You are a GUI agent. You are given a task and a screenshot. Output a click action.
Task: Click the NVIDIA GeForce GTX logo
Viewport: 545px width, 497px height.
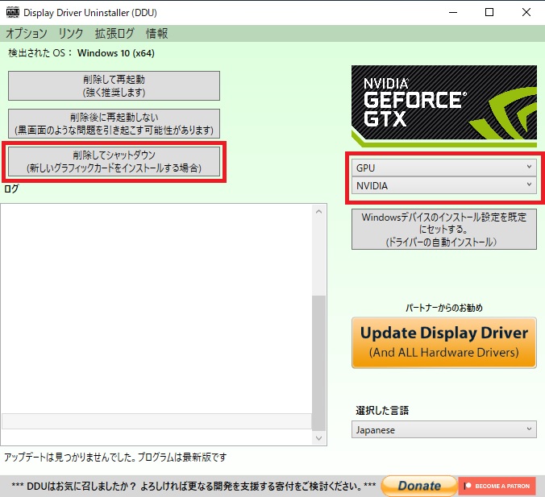tap(444, 106)
